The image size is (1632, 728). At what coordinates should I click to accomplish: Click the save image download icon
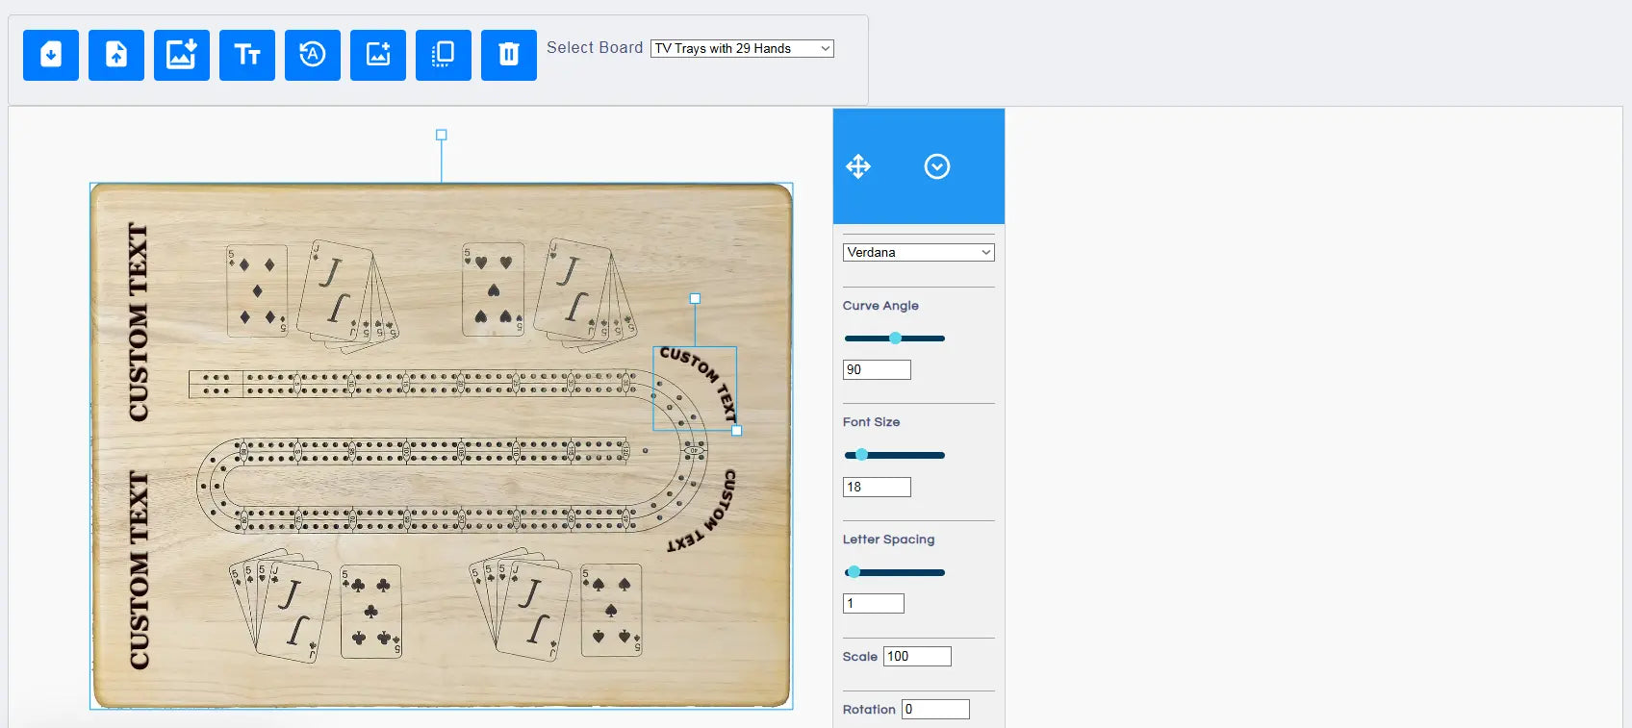tap(182, 55)
